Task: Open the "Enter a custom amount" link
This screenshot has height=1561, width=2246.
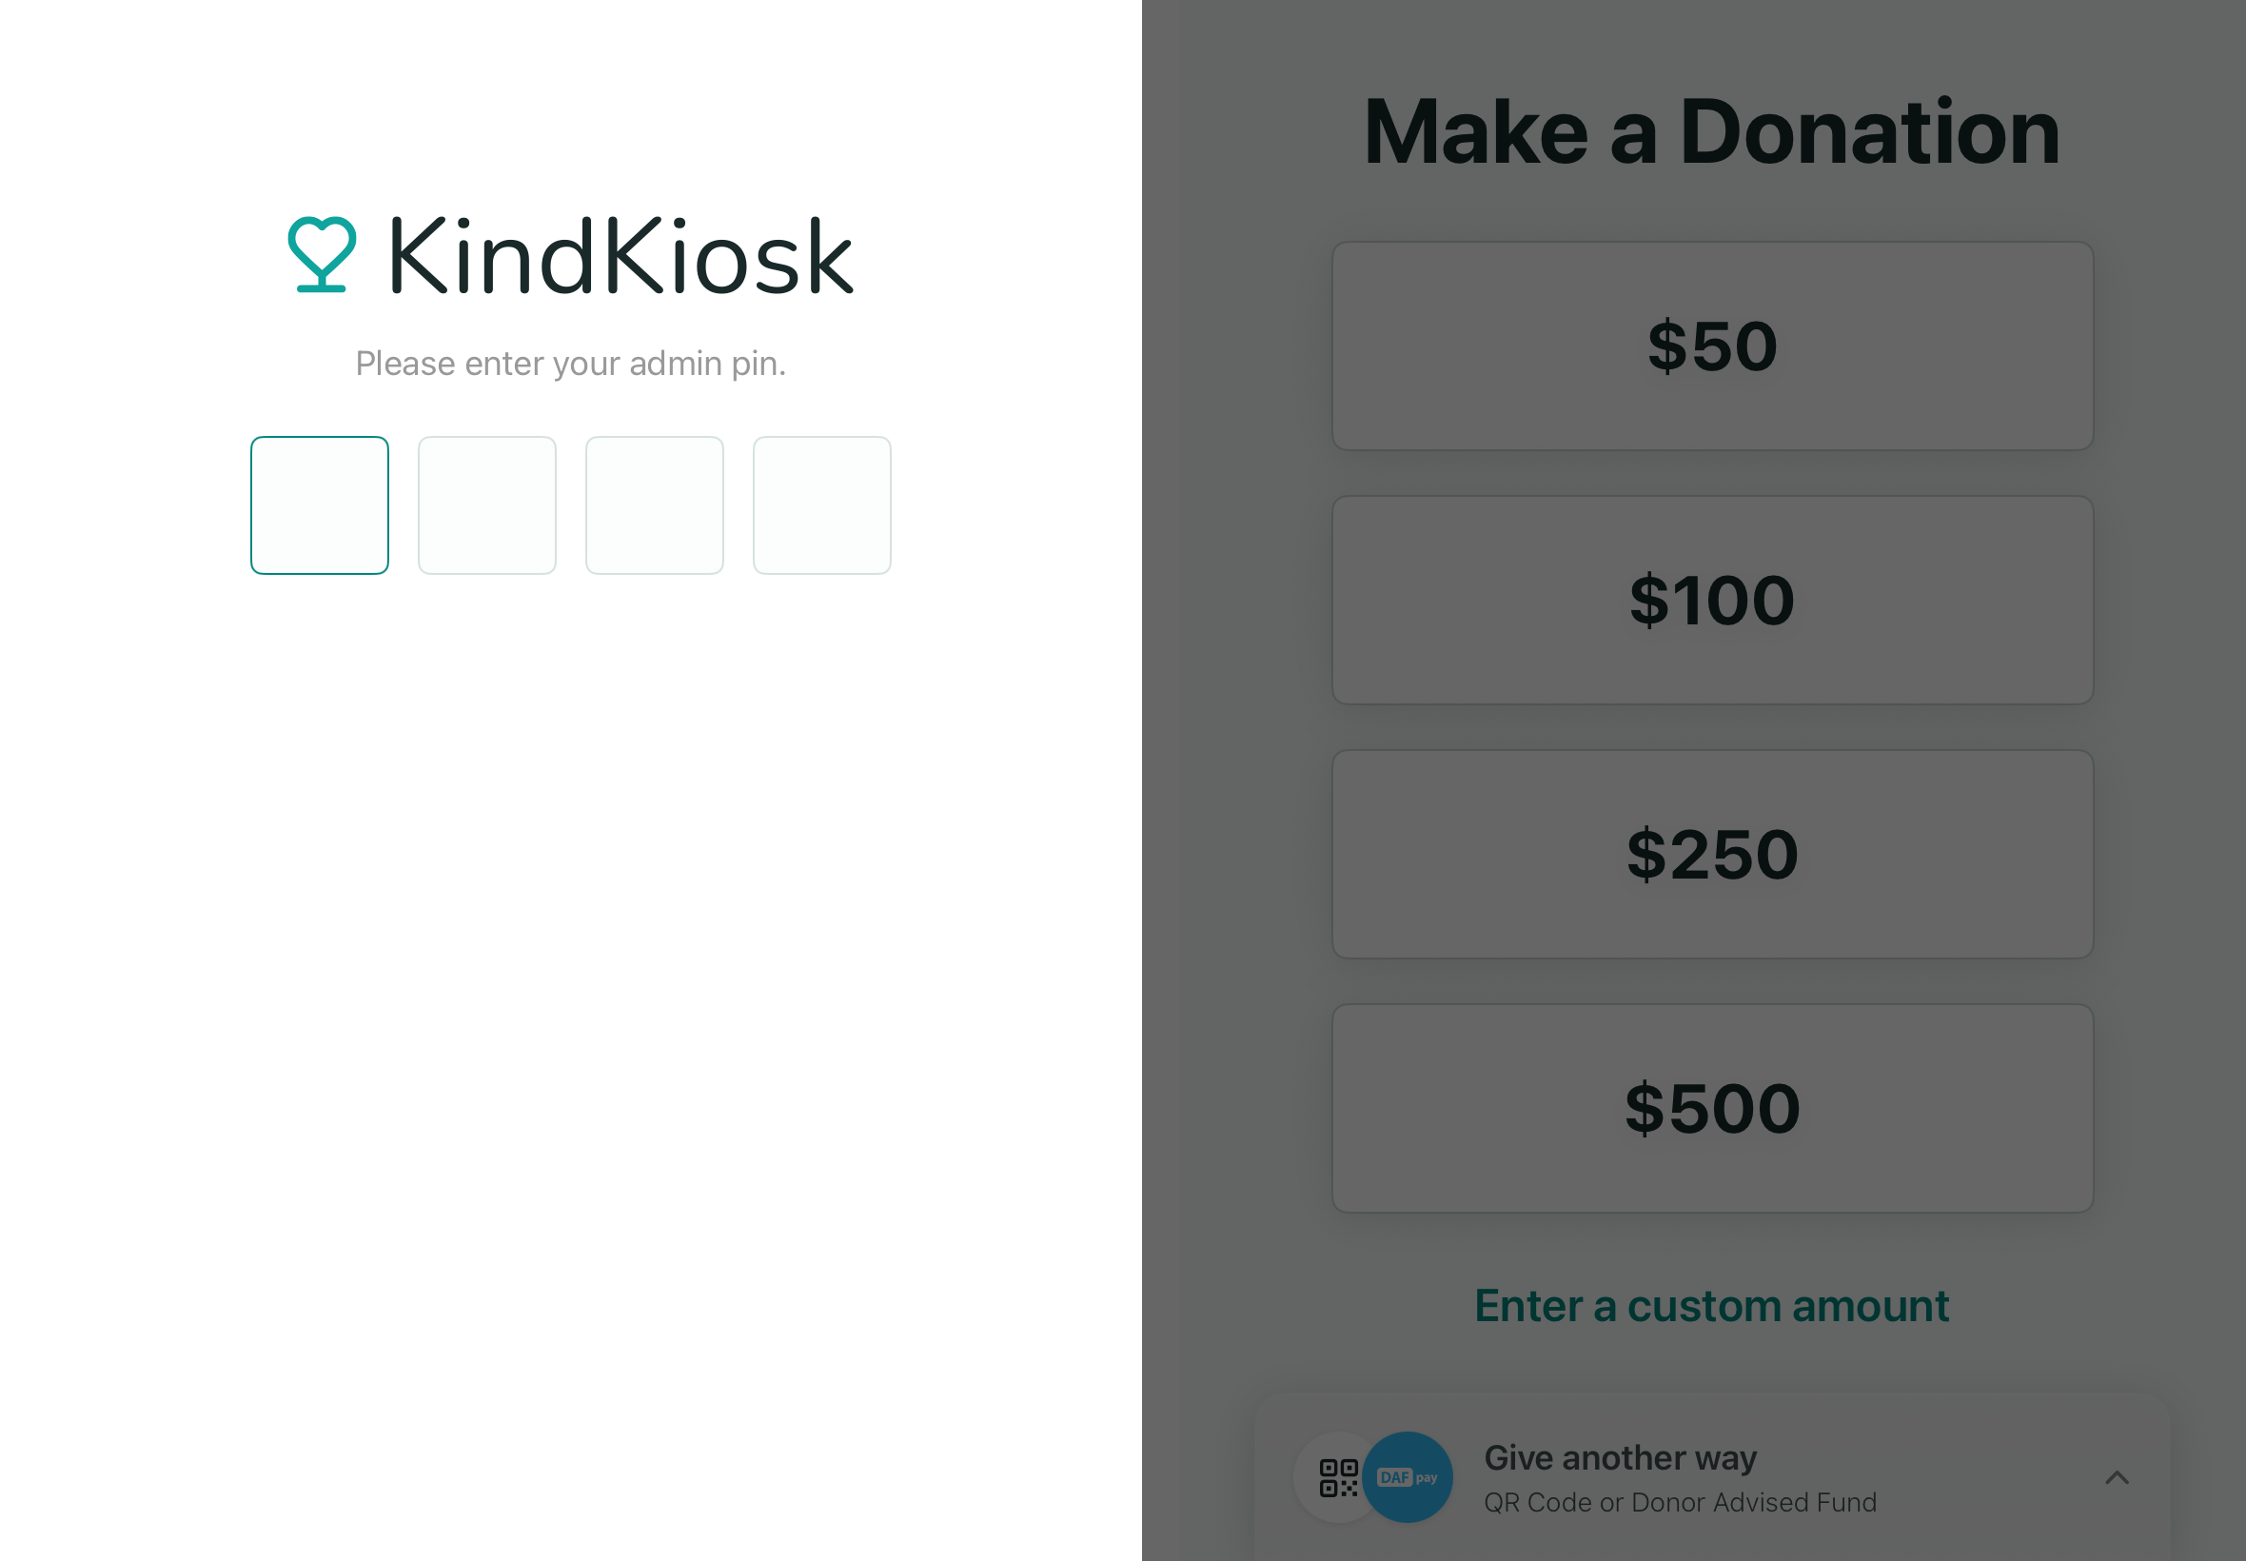Action: (x=1711, y=1306)
